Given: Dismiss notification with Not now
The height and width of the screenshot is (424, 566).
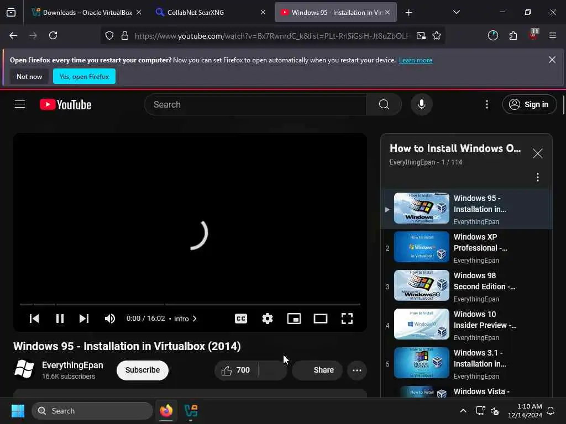Looking at the screenshot, I should point(29,76).
